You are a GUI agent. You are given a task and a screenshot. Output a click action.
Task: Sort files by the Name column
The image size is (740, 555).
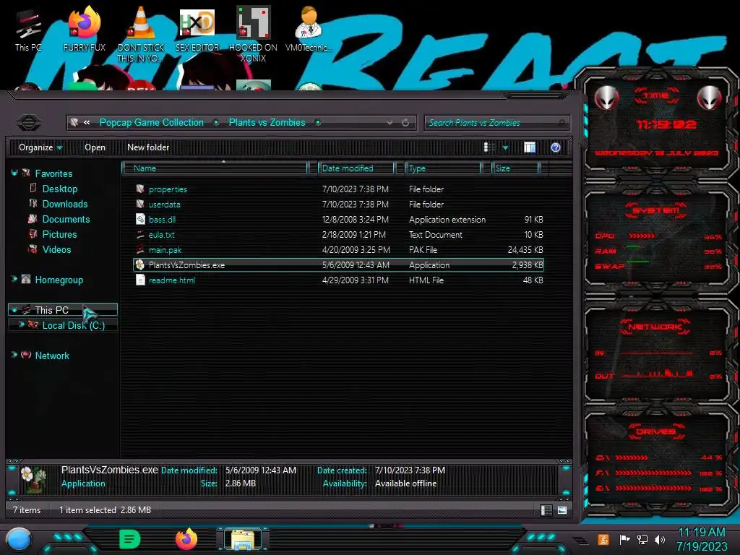coord(215,168)
